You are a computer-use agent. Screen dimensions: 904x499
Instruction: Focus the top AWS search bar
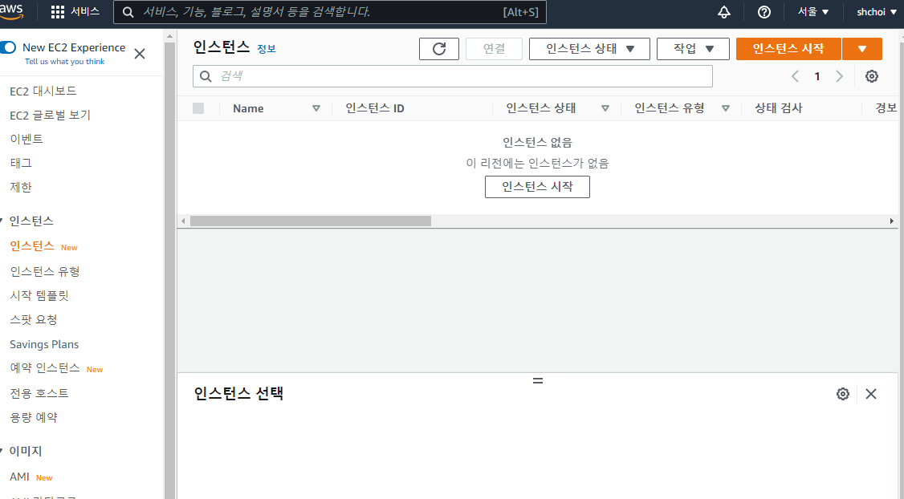pyautogui.click(x=330, y=12)
